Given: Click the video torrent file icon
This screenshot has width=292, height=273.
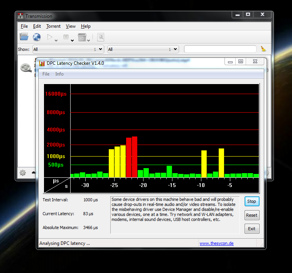Looking at the screenshot, I should [x=26, y=68].
